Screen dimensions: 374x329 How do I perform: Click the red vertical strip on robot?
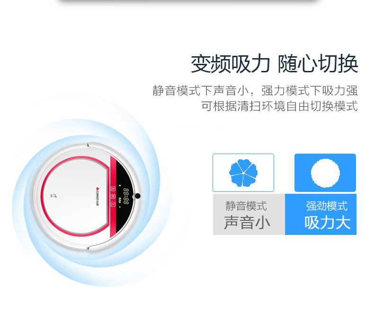click(113, 197)
